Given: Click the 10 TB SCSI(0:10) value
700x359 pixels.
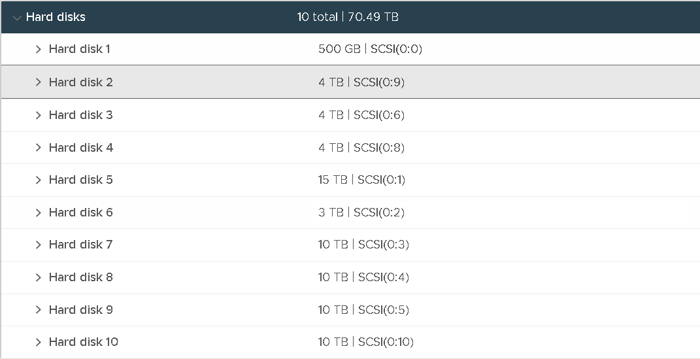Looking at the screenshot, I should coord(366,341).
